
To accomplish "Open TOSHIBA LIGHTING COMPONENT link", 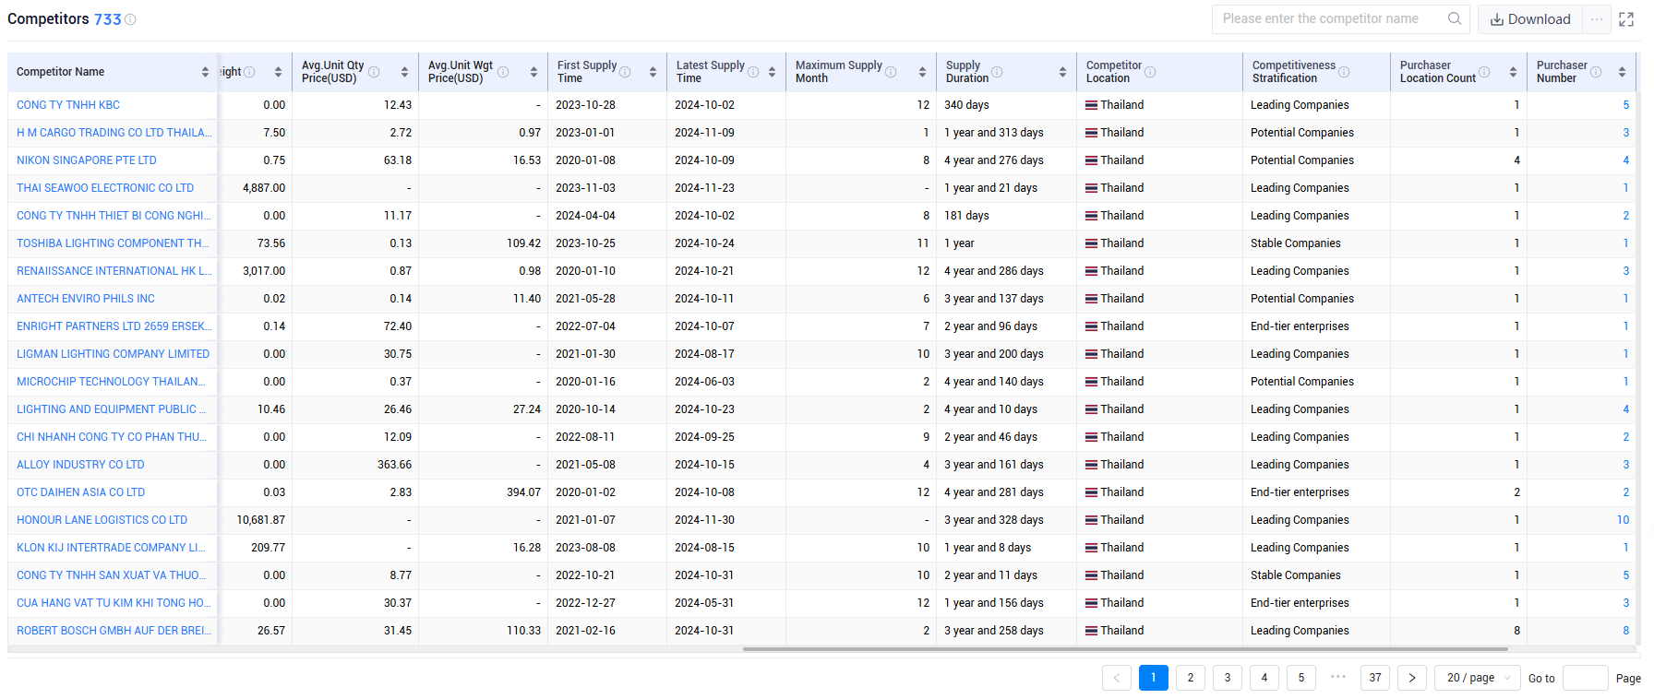I will click(113, 243).
